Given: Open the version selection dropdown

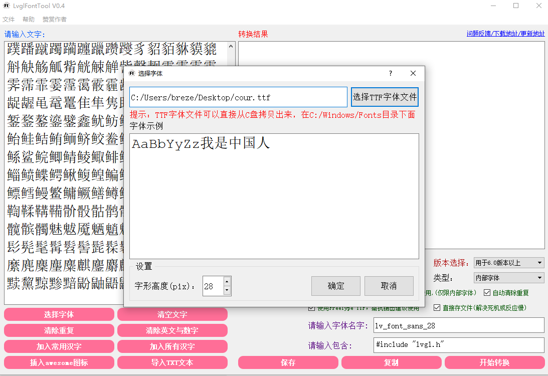Looking at the screenshot, I should click(508, 263).
